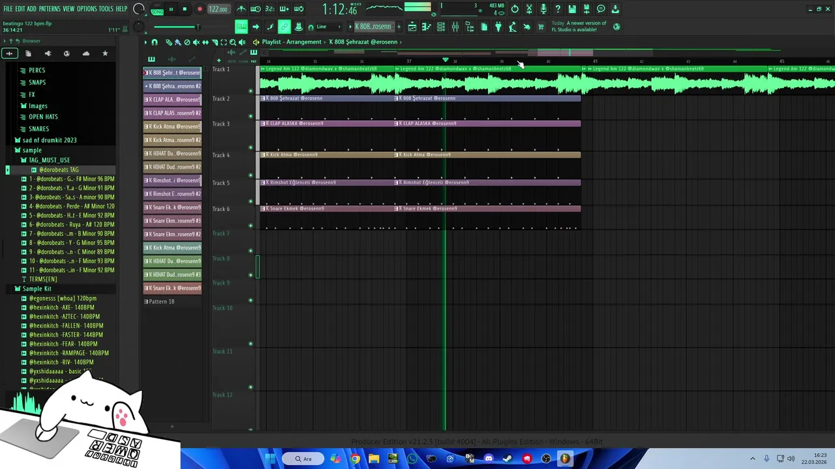Open the FILE menu
This screenshot has width=835, height=469.
coord(8,8)
